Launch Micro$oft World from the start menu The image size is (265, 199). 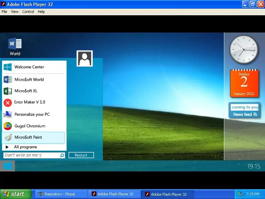[x=33, y=80]
